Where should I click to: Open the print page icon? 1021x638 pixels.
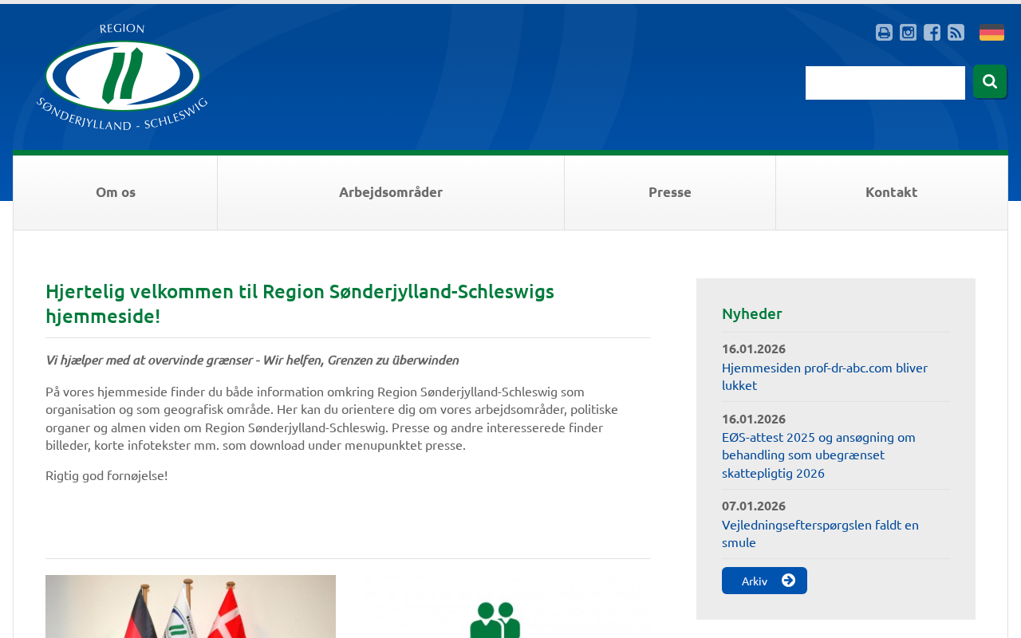884,33
